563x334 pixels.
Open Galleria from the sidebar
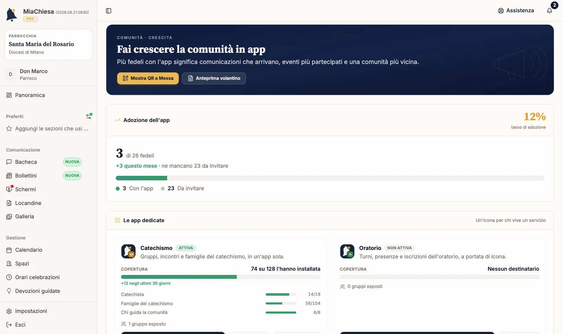point(49,217)
